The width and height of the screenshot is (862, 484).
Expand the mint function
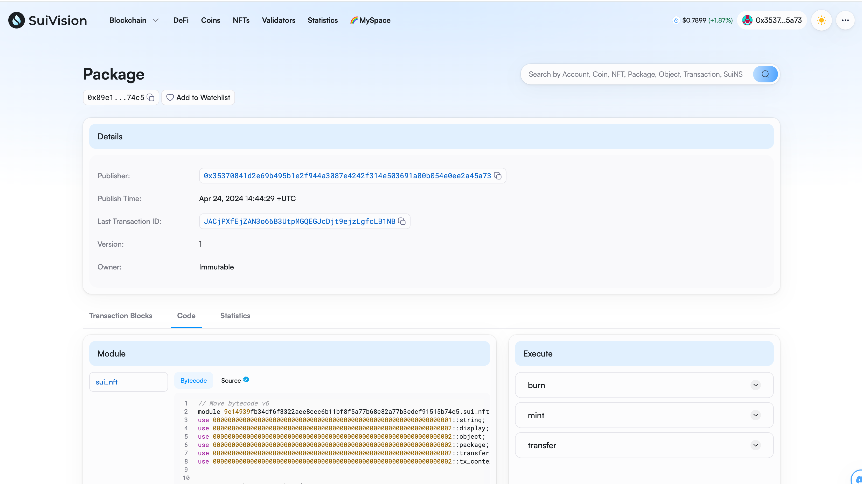click(x=644, y=415)
